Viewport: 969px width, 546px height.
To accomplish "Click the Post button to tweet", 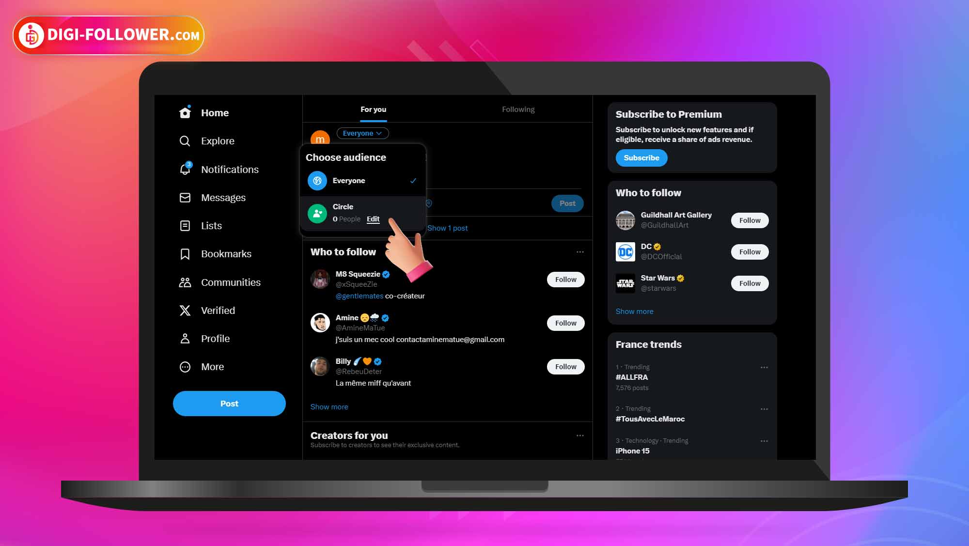I will [566, 203].
